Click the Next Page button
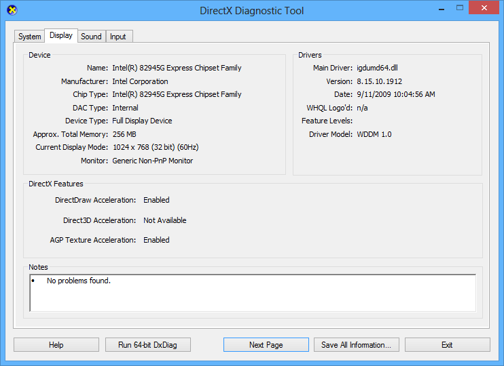504x366 pixels. 266,345
